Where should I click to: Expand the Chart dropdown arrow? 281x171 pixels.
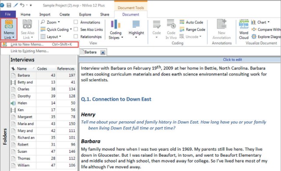click(268, 22)
